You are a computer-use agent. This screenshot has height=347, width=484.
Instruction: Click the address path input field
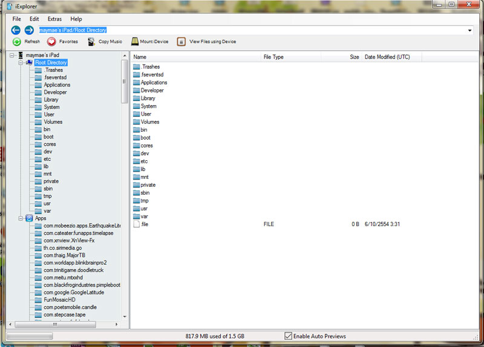tap(252, 30)
